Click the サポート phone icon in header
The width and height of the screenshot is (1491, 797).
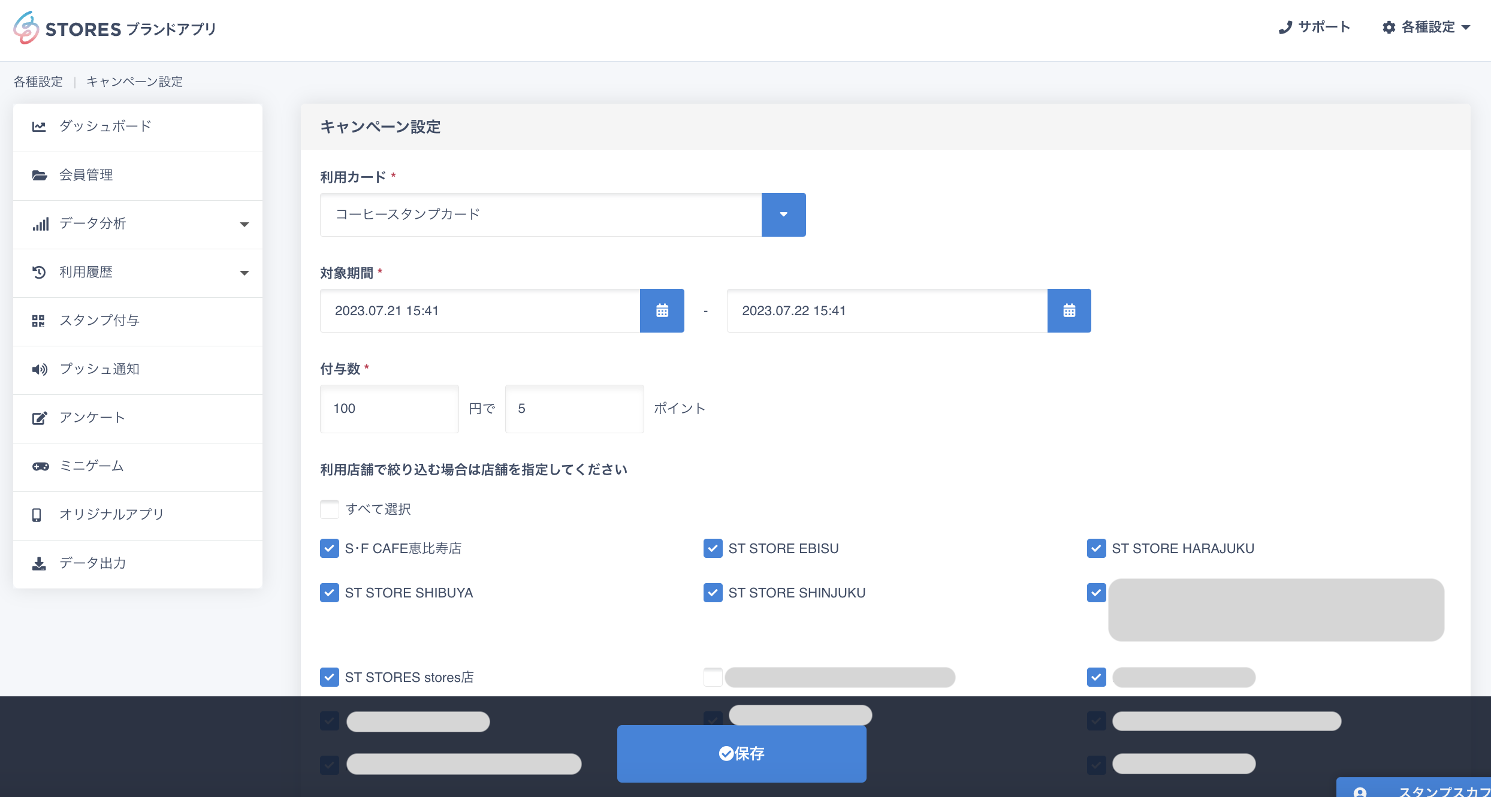pyautogui.click(x=1284, y=27)
